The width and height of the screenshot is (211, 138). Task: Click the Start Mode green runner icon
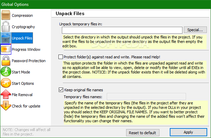6,72
